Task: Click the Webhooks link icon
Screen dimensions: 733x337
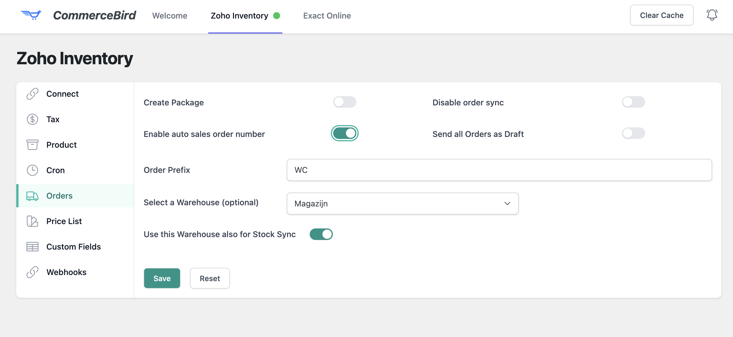Action: [x=32, y=272]
